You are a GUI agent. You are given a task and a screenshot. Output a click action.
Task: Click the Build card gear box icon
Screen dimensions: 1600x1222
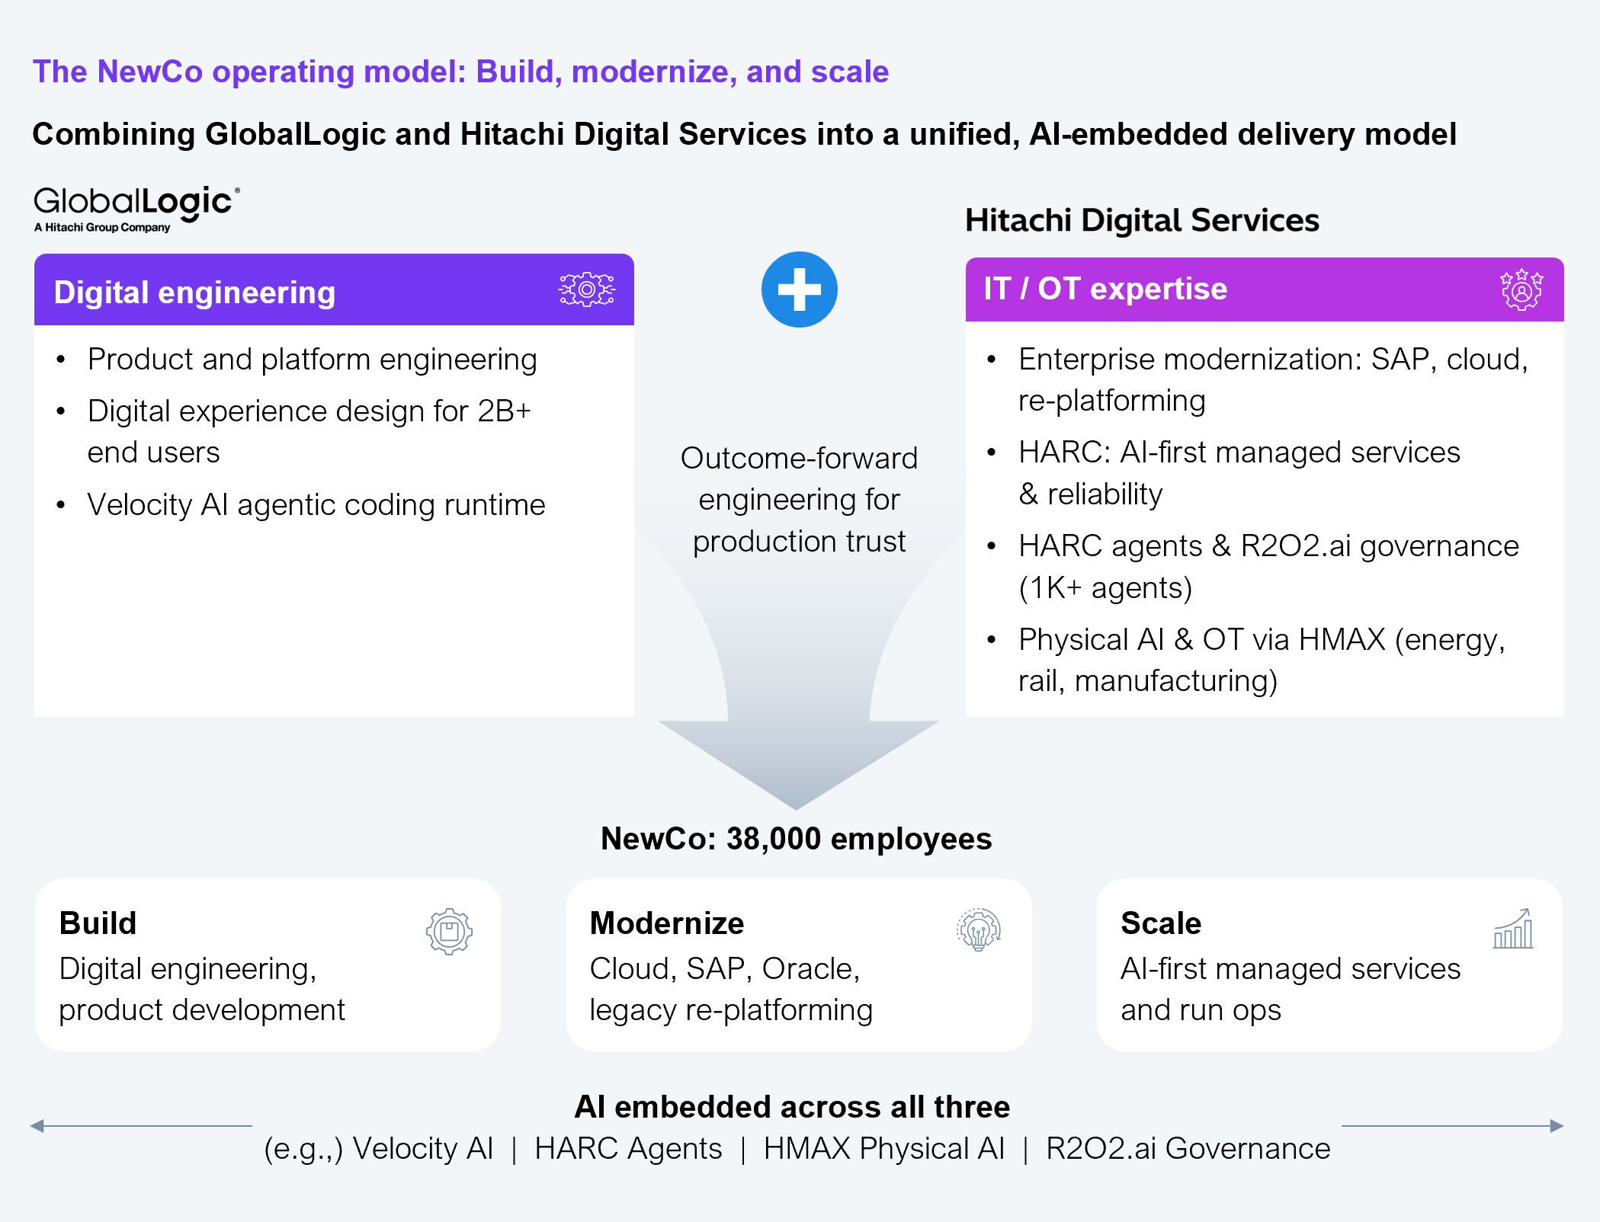[x=449, y=931]
